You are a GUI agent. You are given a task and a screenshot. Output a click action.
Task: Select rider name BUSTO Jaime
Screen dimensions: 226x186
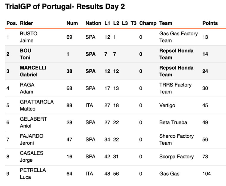pyautogui.click(x=28, y=37)
